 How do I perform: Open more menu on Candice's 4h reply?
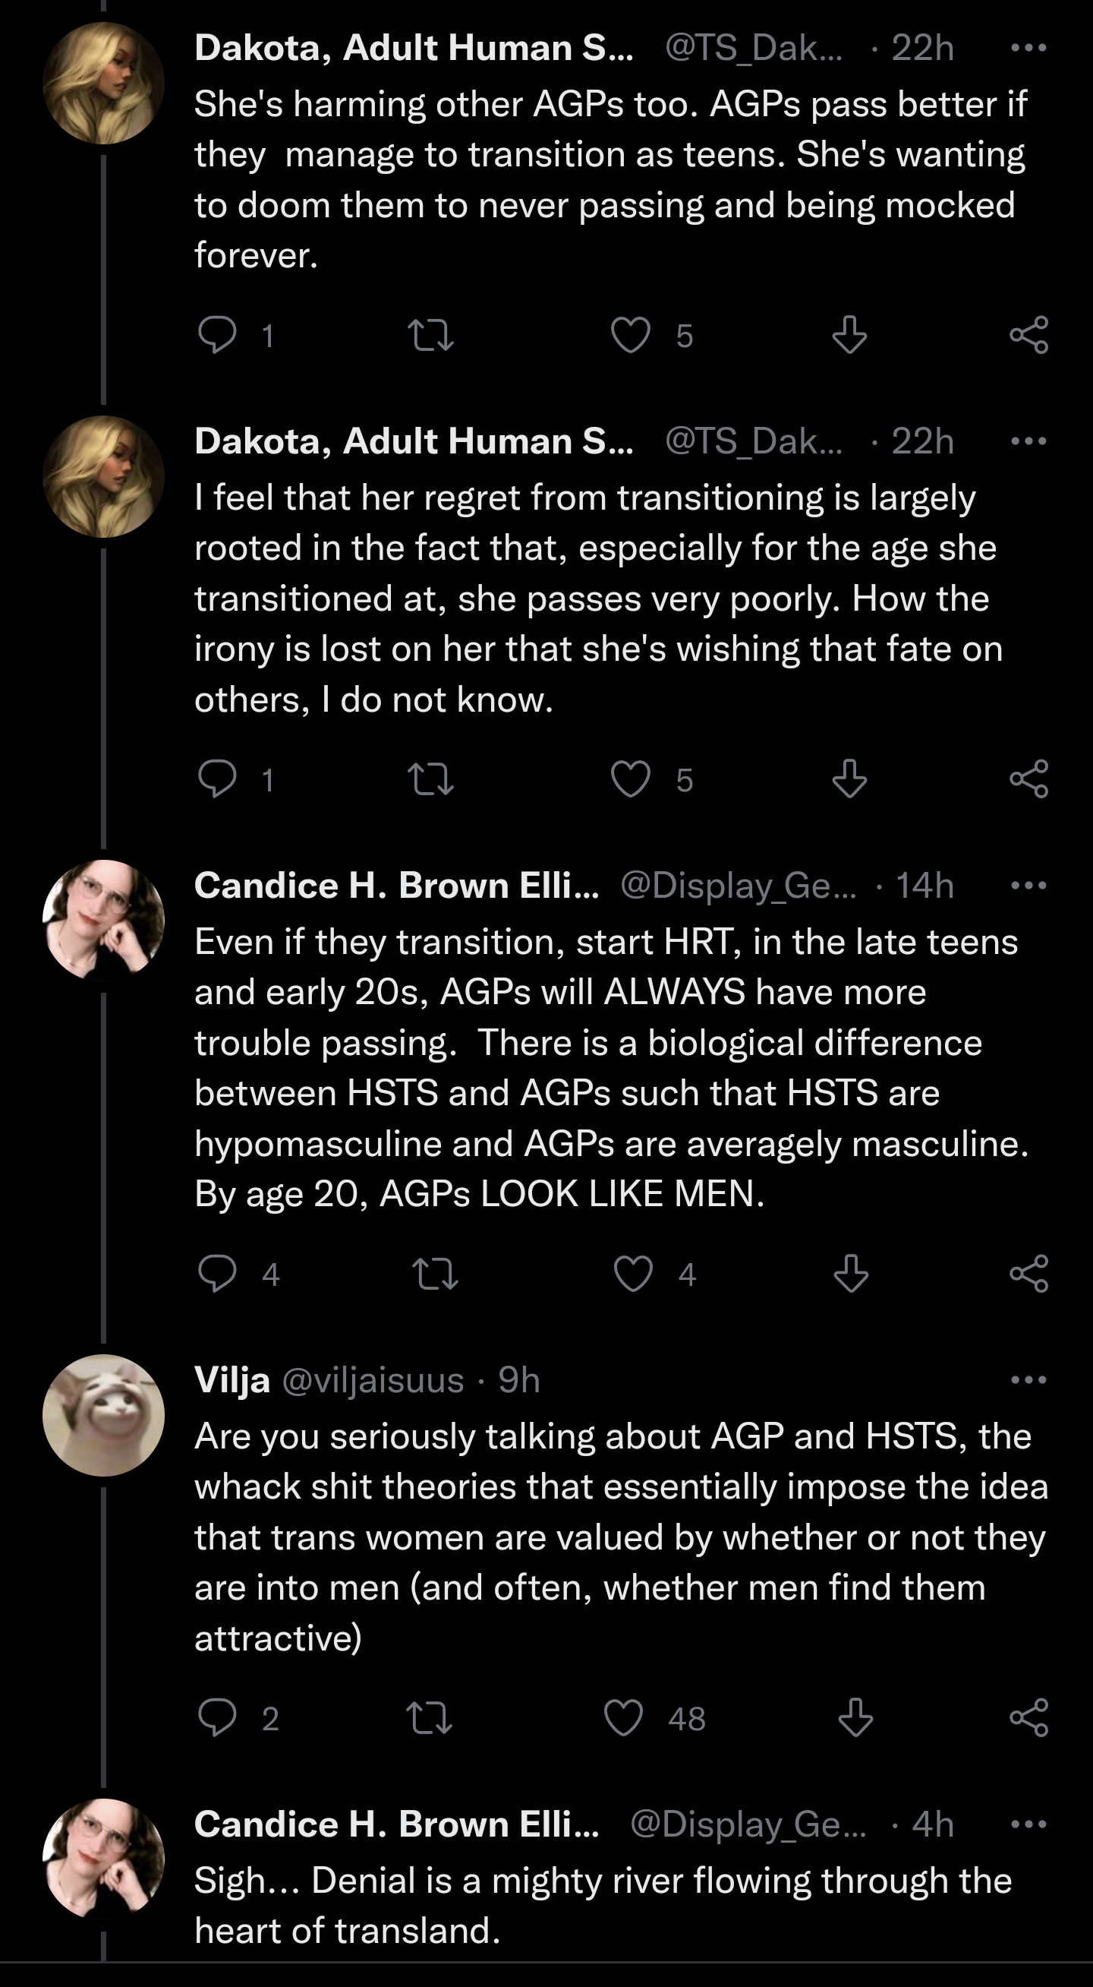click(1028, 1824)
